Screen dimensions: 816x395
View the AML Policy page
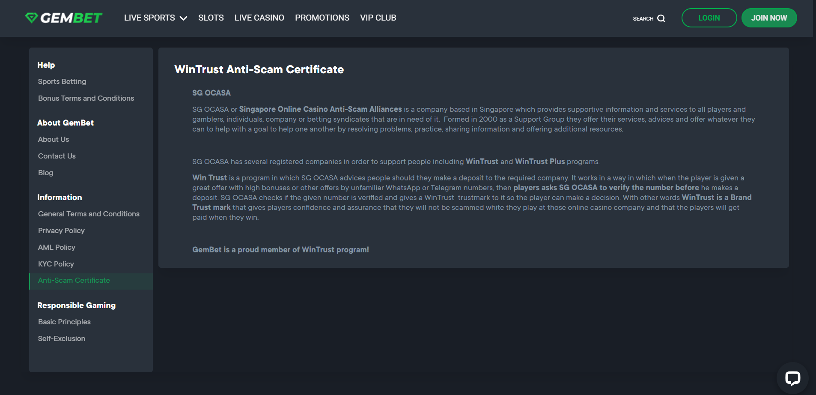point(57,247)
